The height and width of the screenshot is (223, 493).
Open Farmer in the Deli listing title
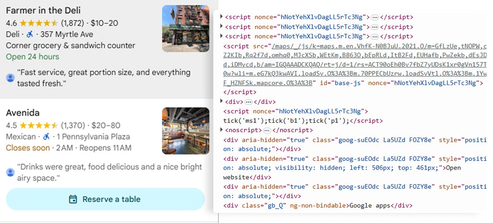point(43,11)
